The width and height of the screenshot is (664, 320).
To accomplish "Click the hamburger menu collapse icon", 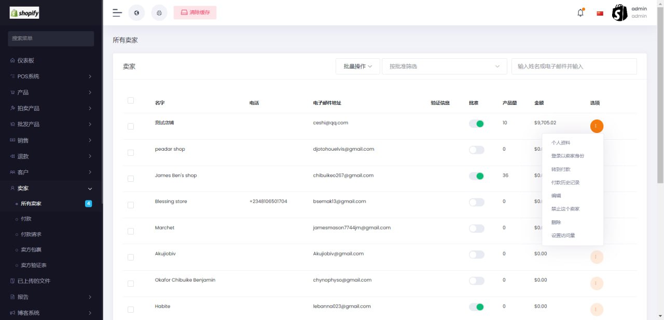I will 117,13.
